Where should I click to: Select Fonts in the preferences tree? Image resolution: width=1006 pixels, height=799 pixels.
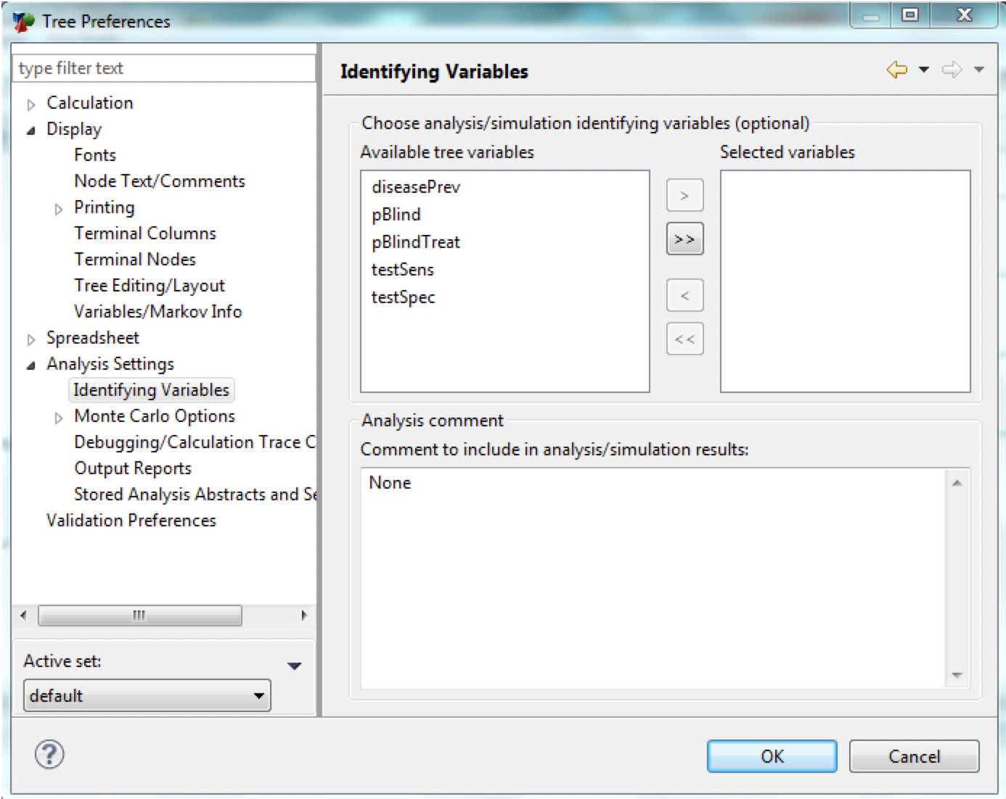tap(94, 154)
